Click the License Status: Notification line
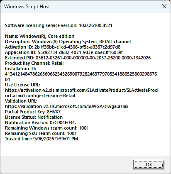 click(34, 117)
